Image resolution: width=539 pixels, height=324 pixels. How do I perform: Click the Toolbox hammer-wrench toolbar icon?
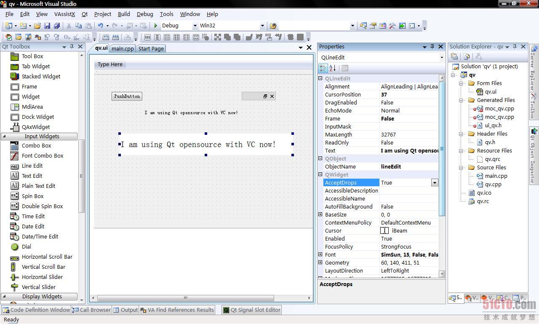[x=392, y=26]
